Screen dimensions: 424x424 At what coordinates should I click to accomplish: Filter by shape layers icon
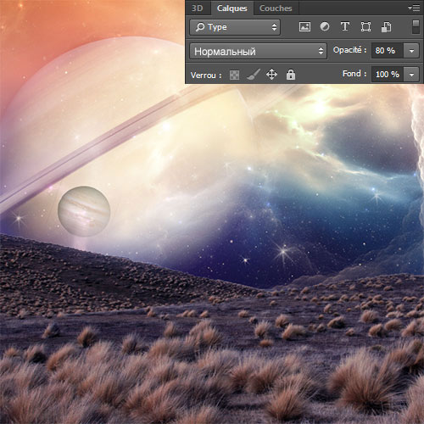pyautogui.click(x=365, y=27)
